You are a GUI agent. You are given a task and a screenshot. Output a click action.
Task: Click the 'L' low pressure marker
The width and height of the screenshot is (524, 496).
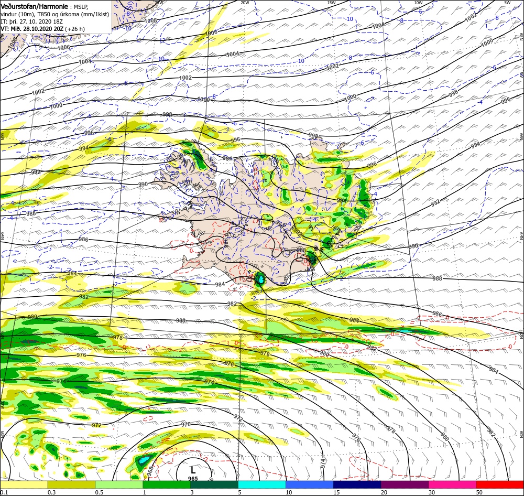click(x=193, y=471)
